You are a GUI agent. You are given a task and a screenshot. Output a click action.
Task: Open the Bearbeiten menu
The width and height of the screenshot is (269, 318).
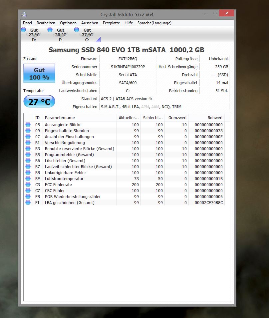[46, 23]
